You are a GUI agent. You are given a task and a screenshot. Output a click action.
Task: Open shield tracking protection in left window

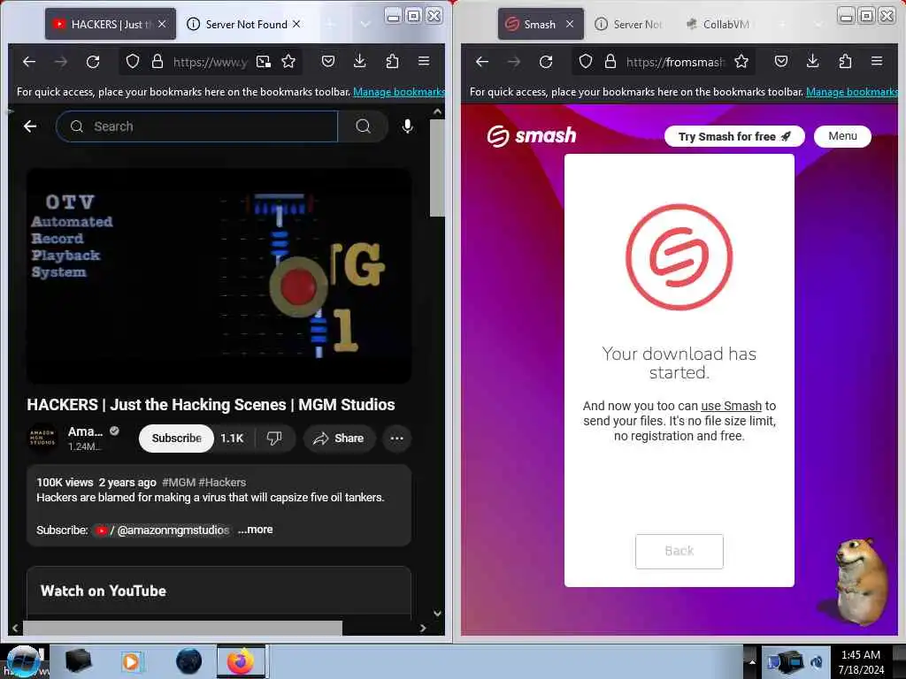[133, 61]
